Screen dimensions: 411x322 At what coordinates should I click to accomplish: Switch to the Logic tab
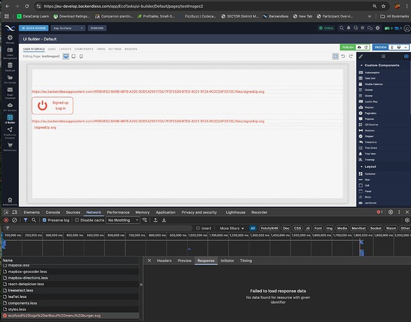[x=52, y=49]
